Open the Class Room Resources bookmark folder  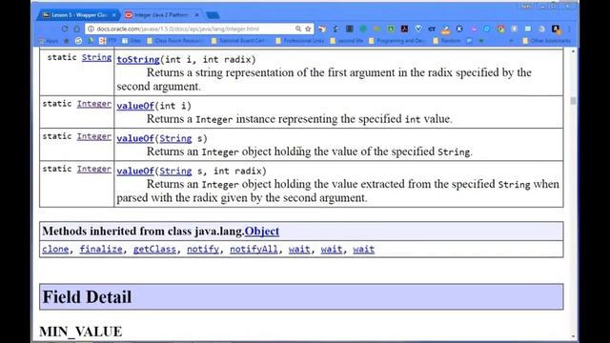[x=176, y=40]
